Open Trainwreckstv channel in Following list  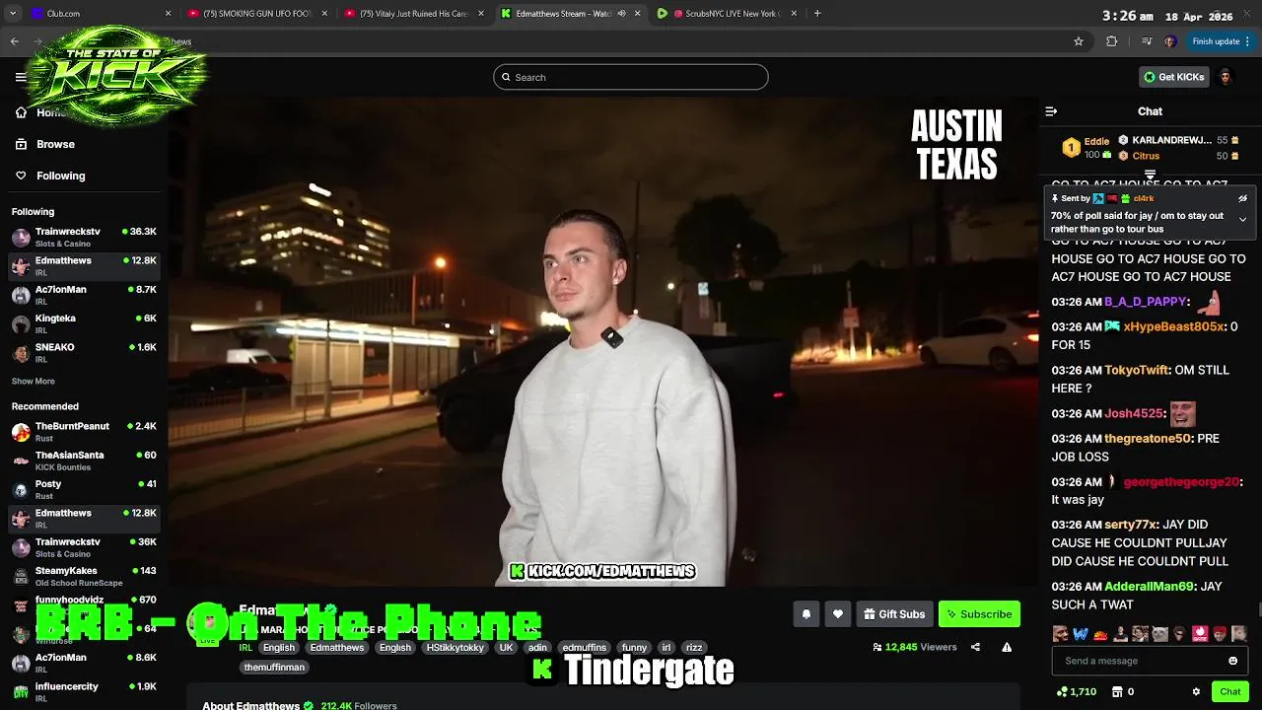(84, 237)
